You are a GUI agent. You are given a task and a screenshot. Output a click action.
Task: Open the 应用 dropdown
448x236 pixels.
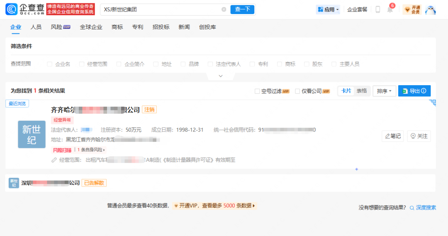point(328,10)
